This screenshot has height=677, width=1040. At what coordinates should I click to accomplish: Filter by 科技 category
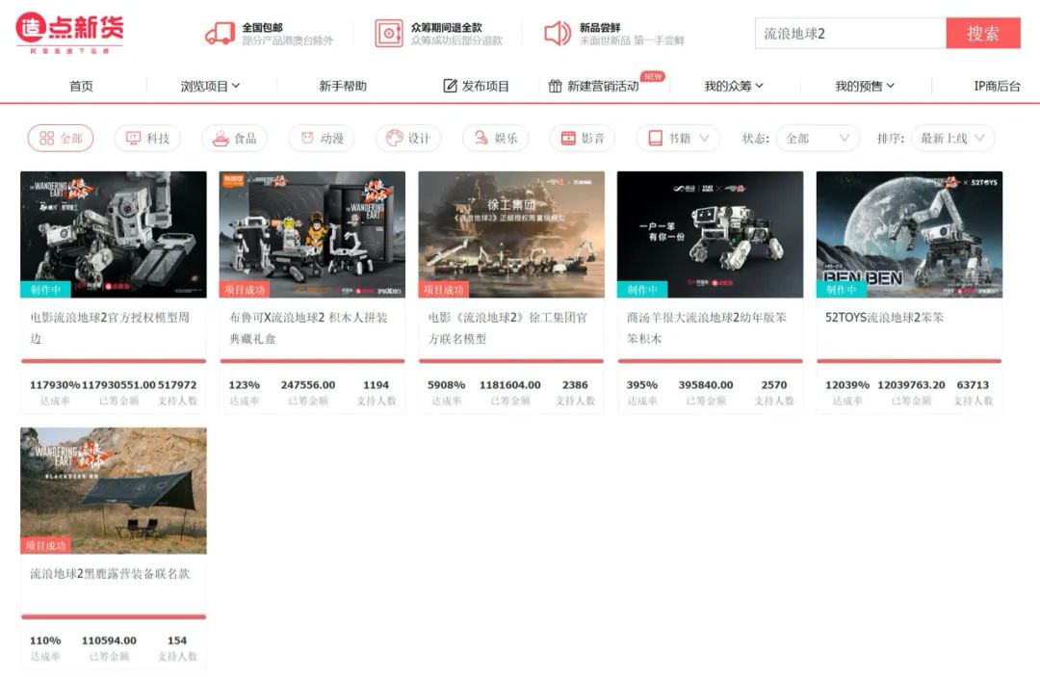tap(147, 138)
